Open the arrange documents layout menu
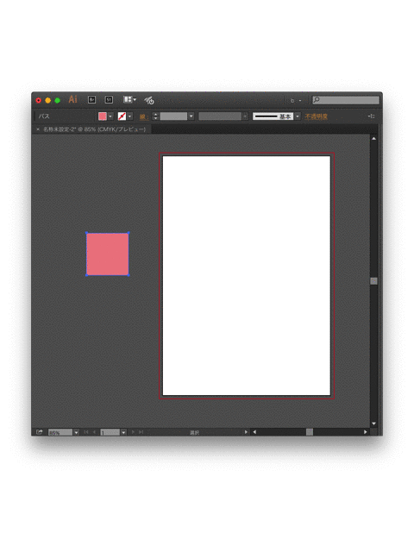The width and height of the screenshot is (414, 552). pos(129,100)
